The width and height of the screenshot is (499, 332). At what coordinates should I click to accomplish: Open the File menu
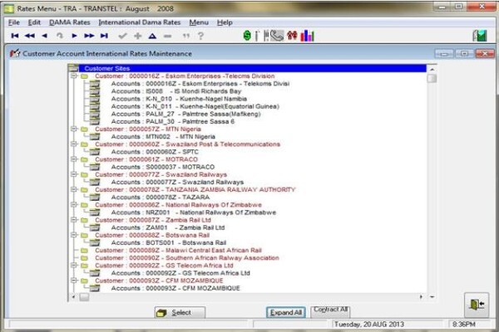pos(13,22)
